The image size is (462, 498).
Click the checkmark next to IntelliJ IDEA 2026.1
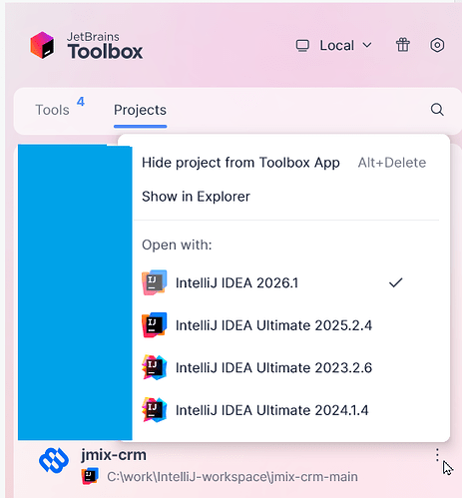click(x=395, y=282)
